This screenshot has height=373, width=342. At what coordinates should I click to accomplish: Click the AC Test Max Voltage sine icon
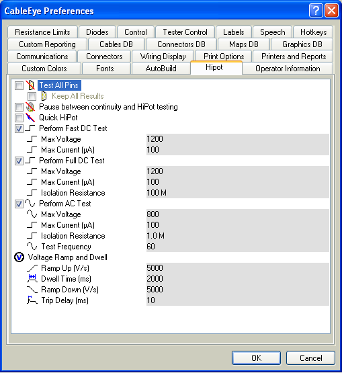click(32, 214)
